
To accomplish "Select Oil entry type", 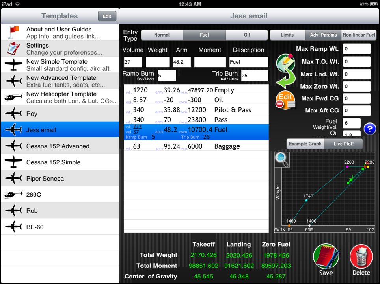I will coord(247,35).
